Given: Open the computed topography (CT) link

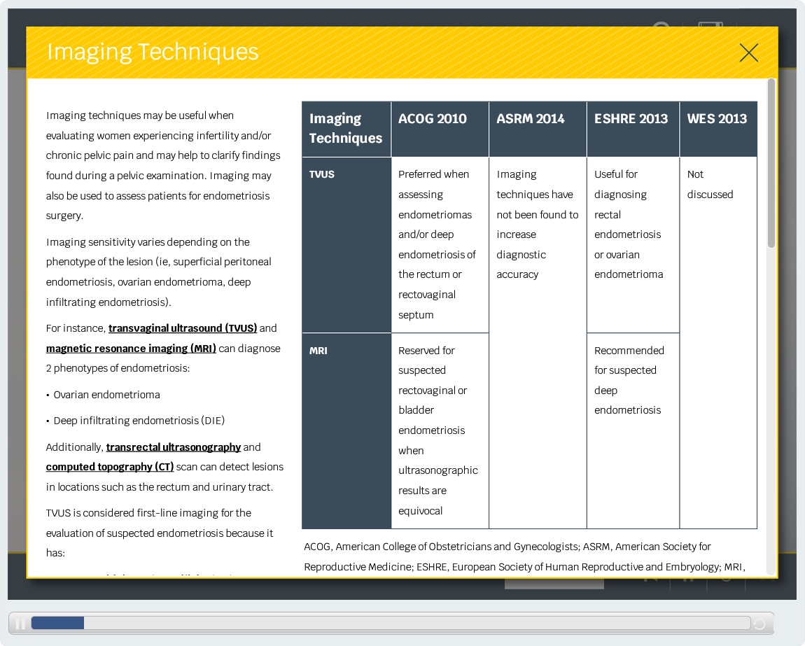Looking at the screenshot, I should coord(110,467).
